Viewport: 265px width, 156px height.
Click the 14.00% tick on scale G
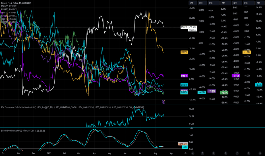tap(259, 7)
